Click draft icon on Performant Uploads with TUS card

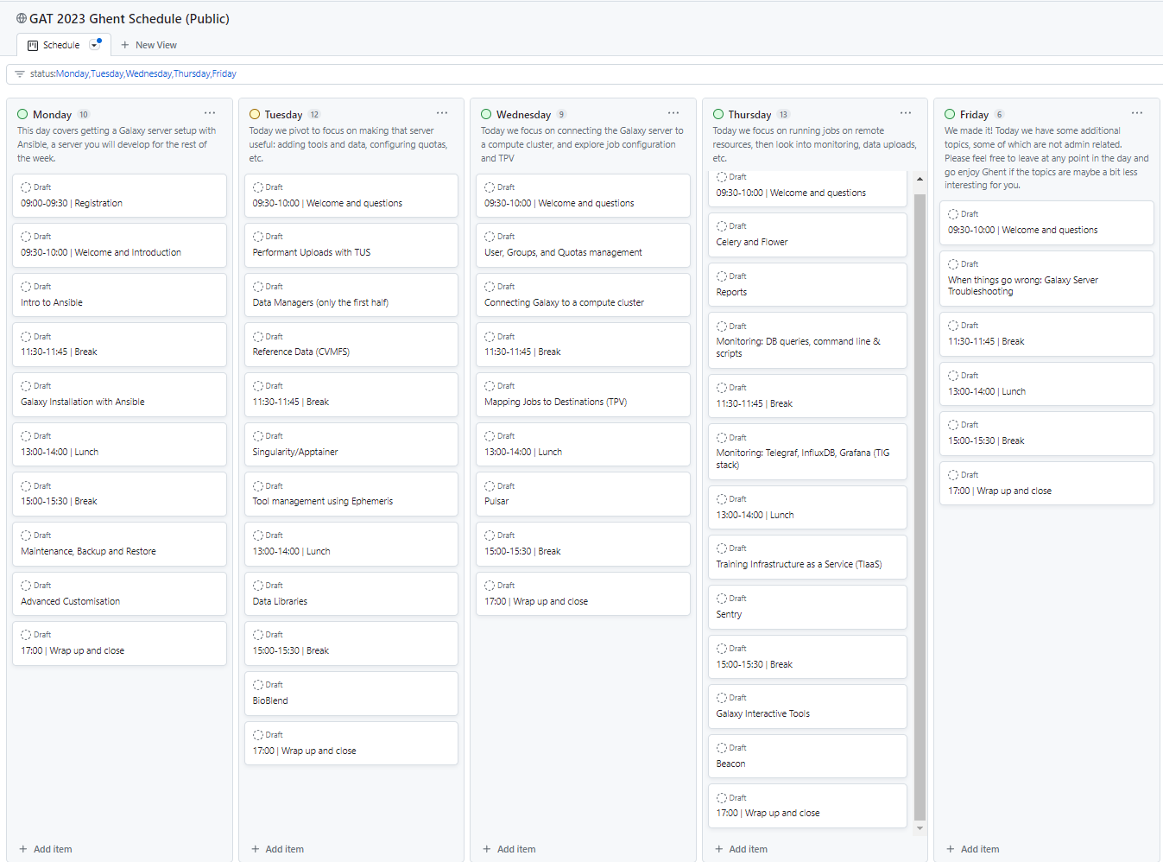tap(257, 237)
